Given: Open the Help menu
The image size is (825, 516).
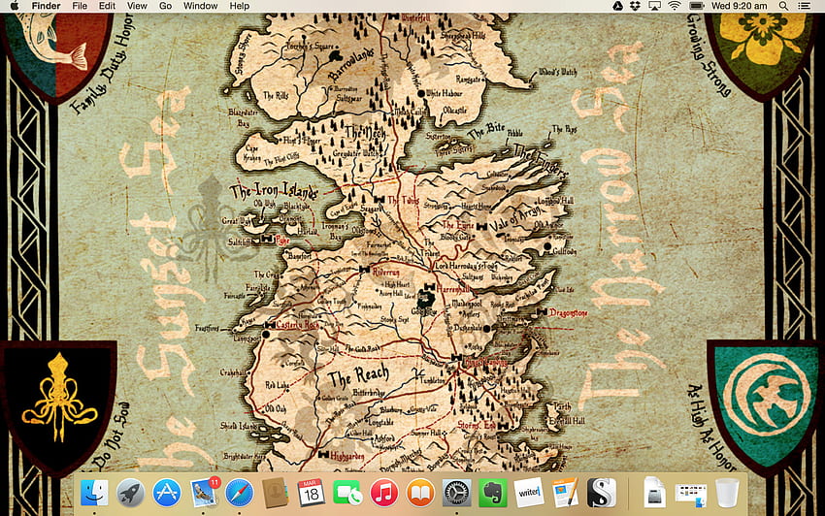Looking at the screenshot, I should 240,6.
